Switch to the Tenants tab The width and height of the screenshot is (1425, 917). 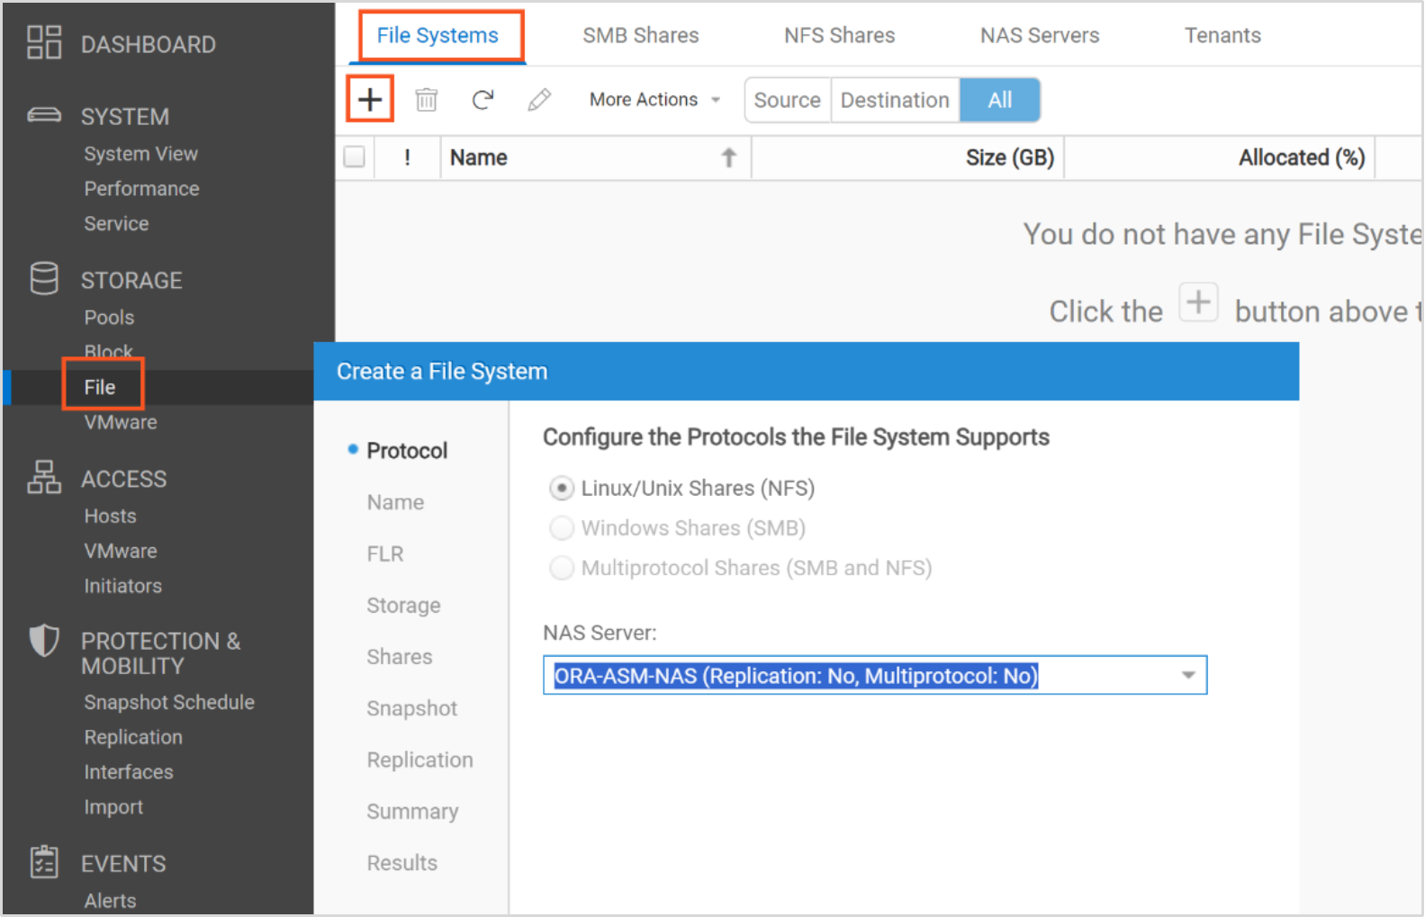[1222, 35]
